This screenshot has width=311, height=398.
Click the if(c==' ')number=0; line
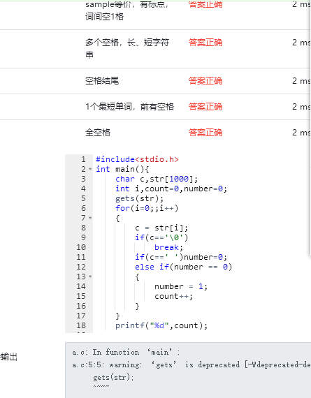(x=181, y=257)
